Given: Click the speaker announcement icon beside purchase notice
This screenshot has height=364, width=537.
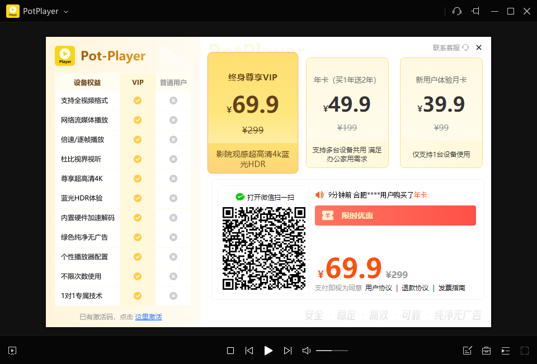Looking at the screenshot, I should pyautogui.click(x=319, y=195).
